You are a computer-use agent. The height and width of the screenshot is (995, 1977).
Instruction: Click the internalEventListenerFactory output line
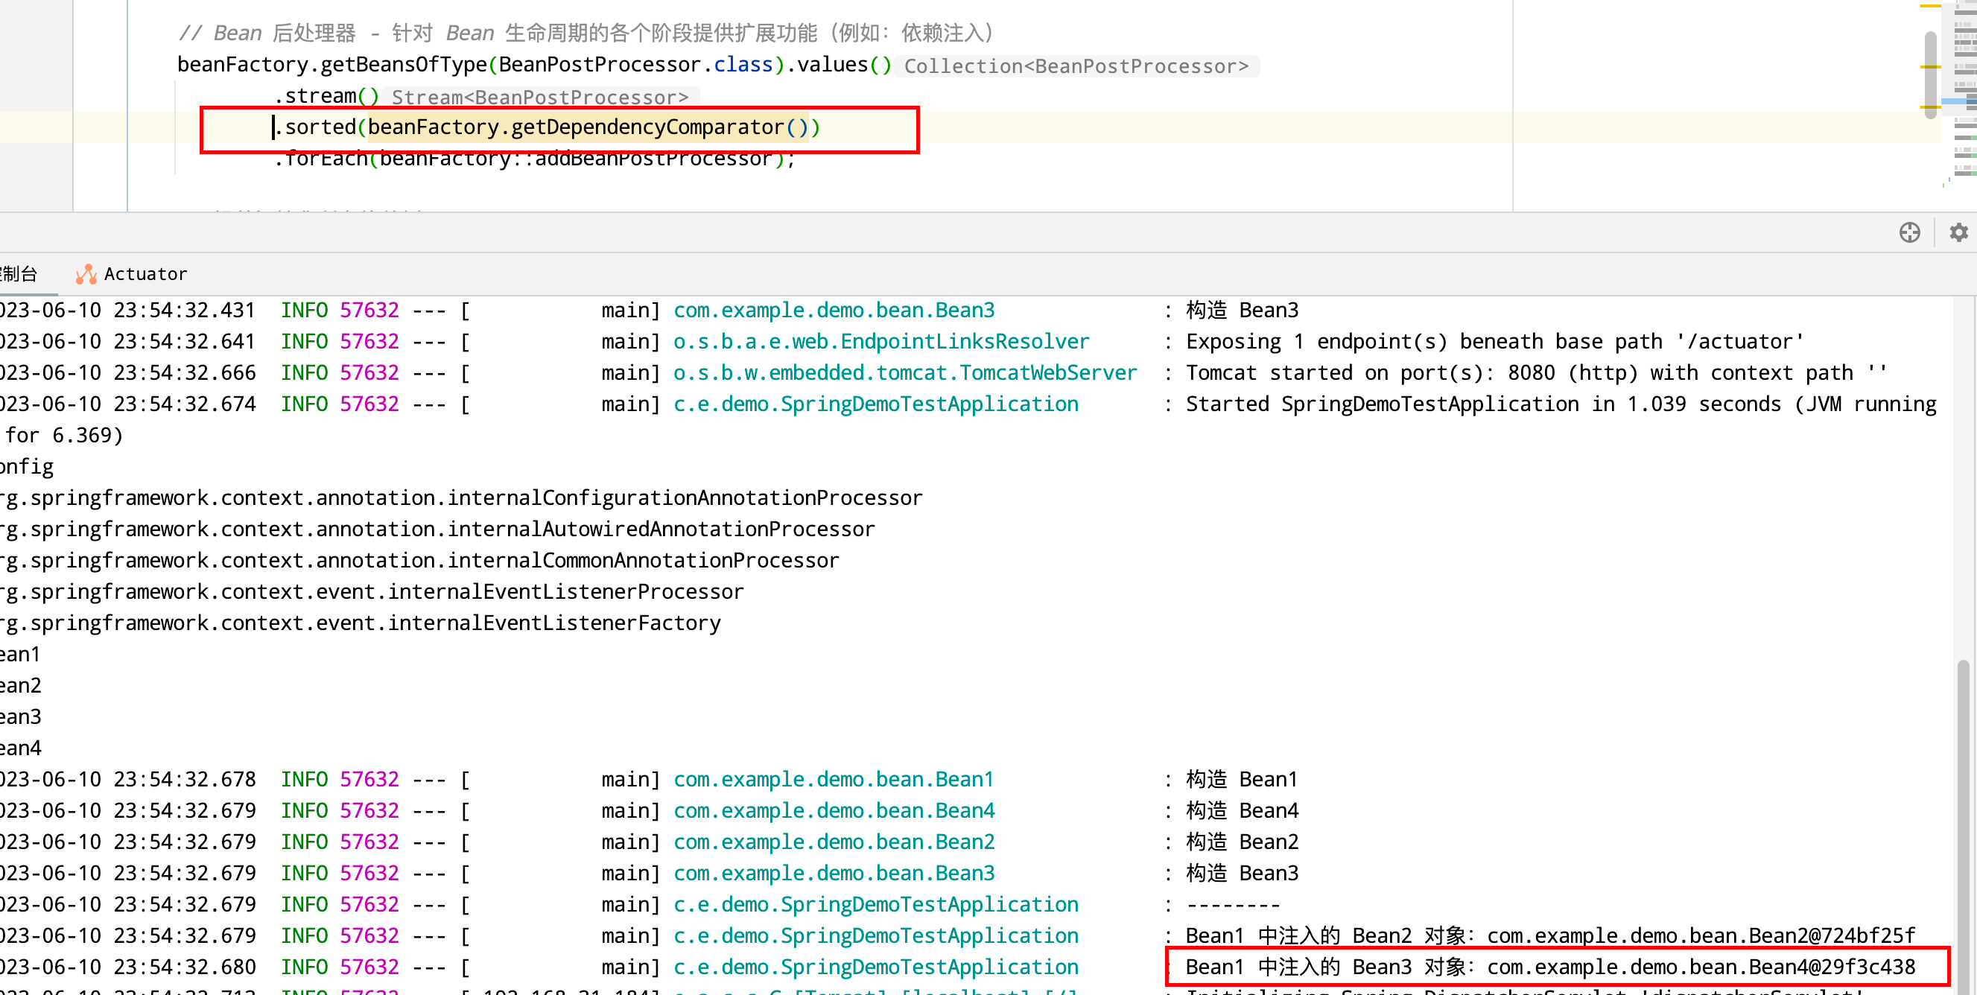pyautogui.click(x=360, y=623)
